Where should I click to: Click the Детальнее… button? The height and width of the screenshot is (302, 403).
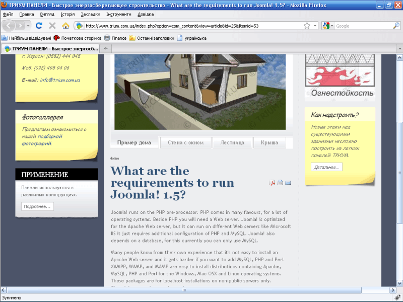[x=326, y=167]
